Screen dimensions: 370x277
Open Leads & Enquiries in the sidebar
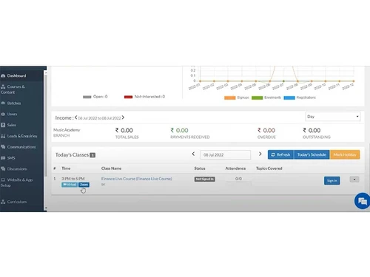coord(21,136)
